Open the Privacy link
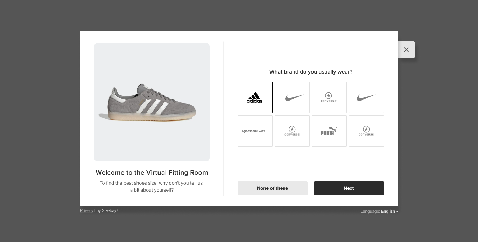The image size is (478, 242). [x=86, y=210]
